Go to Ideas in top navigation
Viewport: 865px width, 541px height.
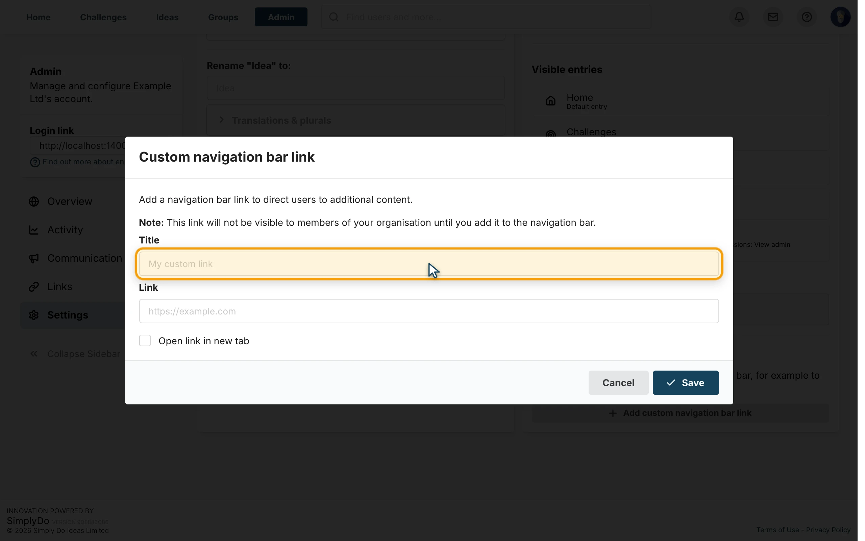[167, 17]
